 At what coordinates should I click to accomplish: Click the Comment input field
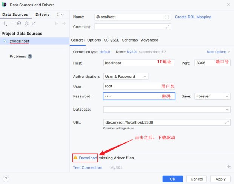tap(133, 27)
